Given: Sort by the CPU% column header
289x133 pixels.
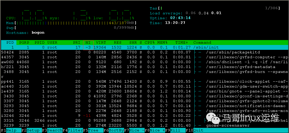Looking at the screenshot, I should [150, 42].
